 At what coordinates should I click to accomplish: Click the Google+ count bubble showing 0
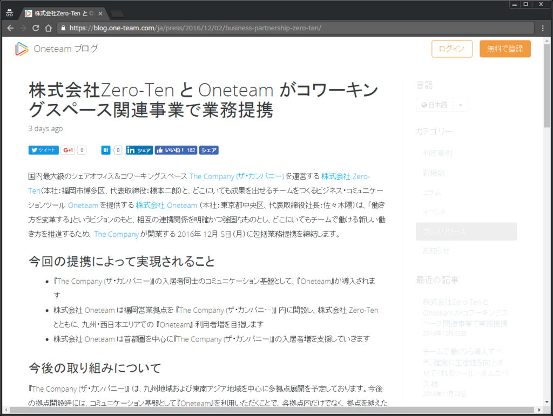(x=82, y=150)
